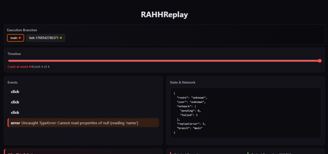This screenshot has height=154, width=328.
Task: Click the "route": "unknown" line
Action: pyautogui.click(x=192, y=98)
